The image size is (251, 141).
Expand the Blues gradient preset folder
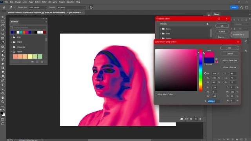[x=160, y=34]
